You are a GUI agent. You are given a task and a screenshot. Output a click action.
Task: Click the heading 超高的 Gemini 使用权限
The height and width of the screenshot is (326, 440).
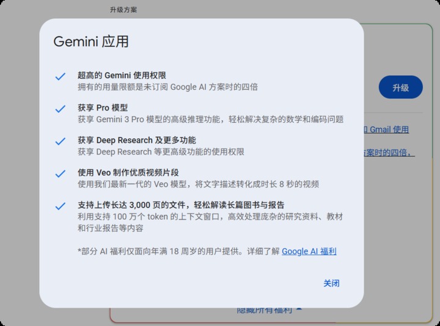(122, 75)
